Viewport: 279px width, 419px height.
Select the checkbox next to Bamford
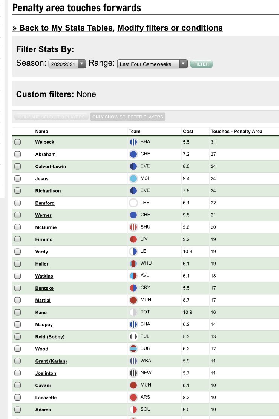(18, 203)
